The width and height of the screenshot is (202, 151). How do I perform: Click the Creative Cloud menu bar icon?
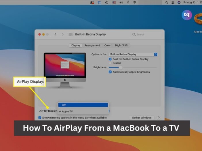pos(92,3)
